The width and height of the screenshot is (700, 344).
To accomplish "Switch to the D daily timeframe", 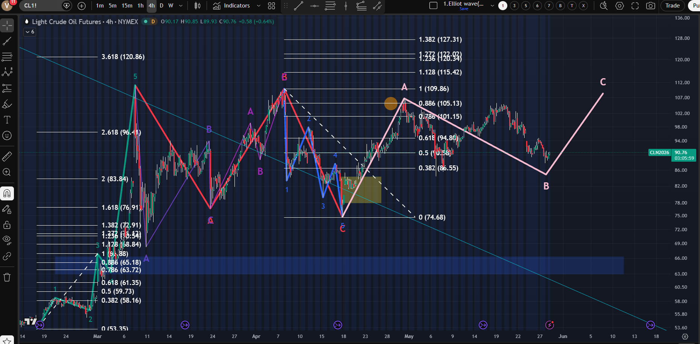I will 161,6.
